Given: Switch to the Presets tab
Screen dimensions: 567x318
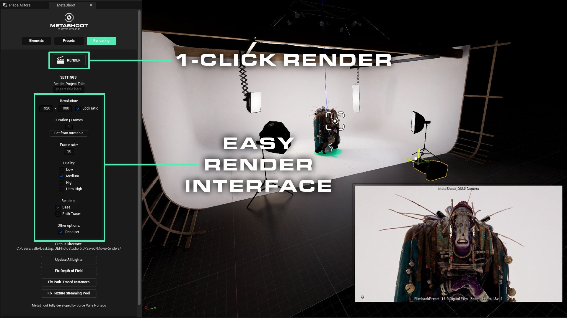Looking at the screenshot, I should point(69,40).
